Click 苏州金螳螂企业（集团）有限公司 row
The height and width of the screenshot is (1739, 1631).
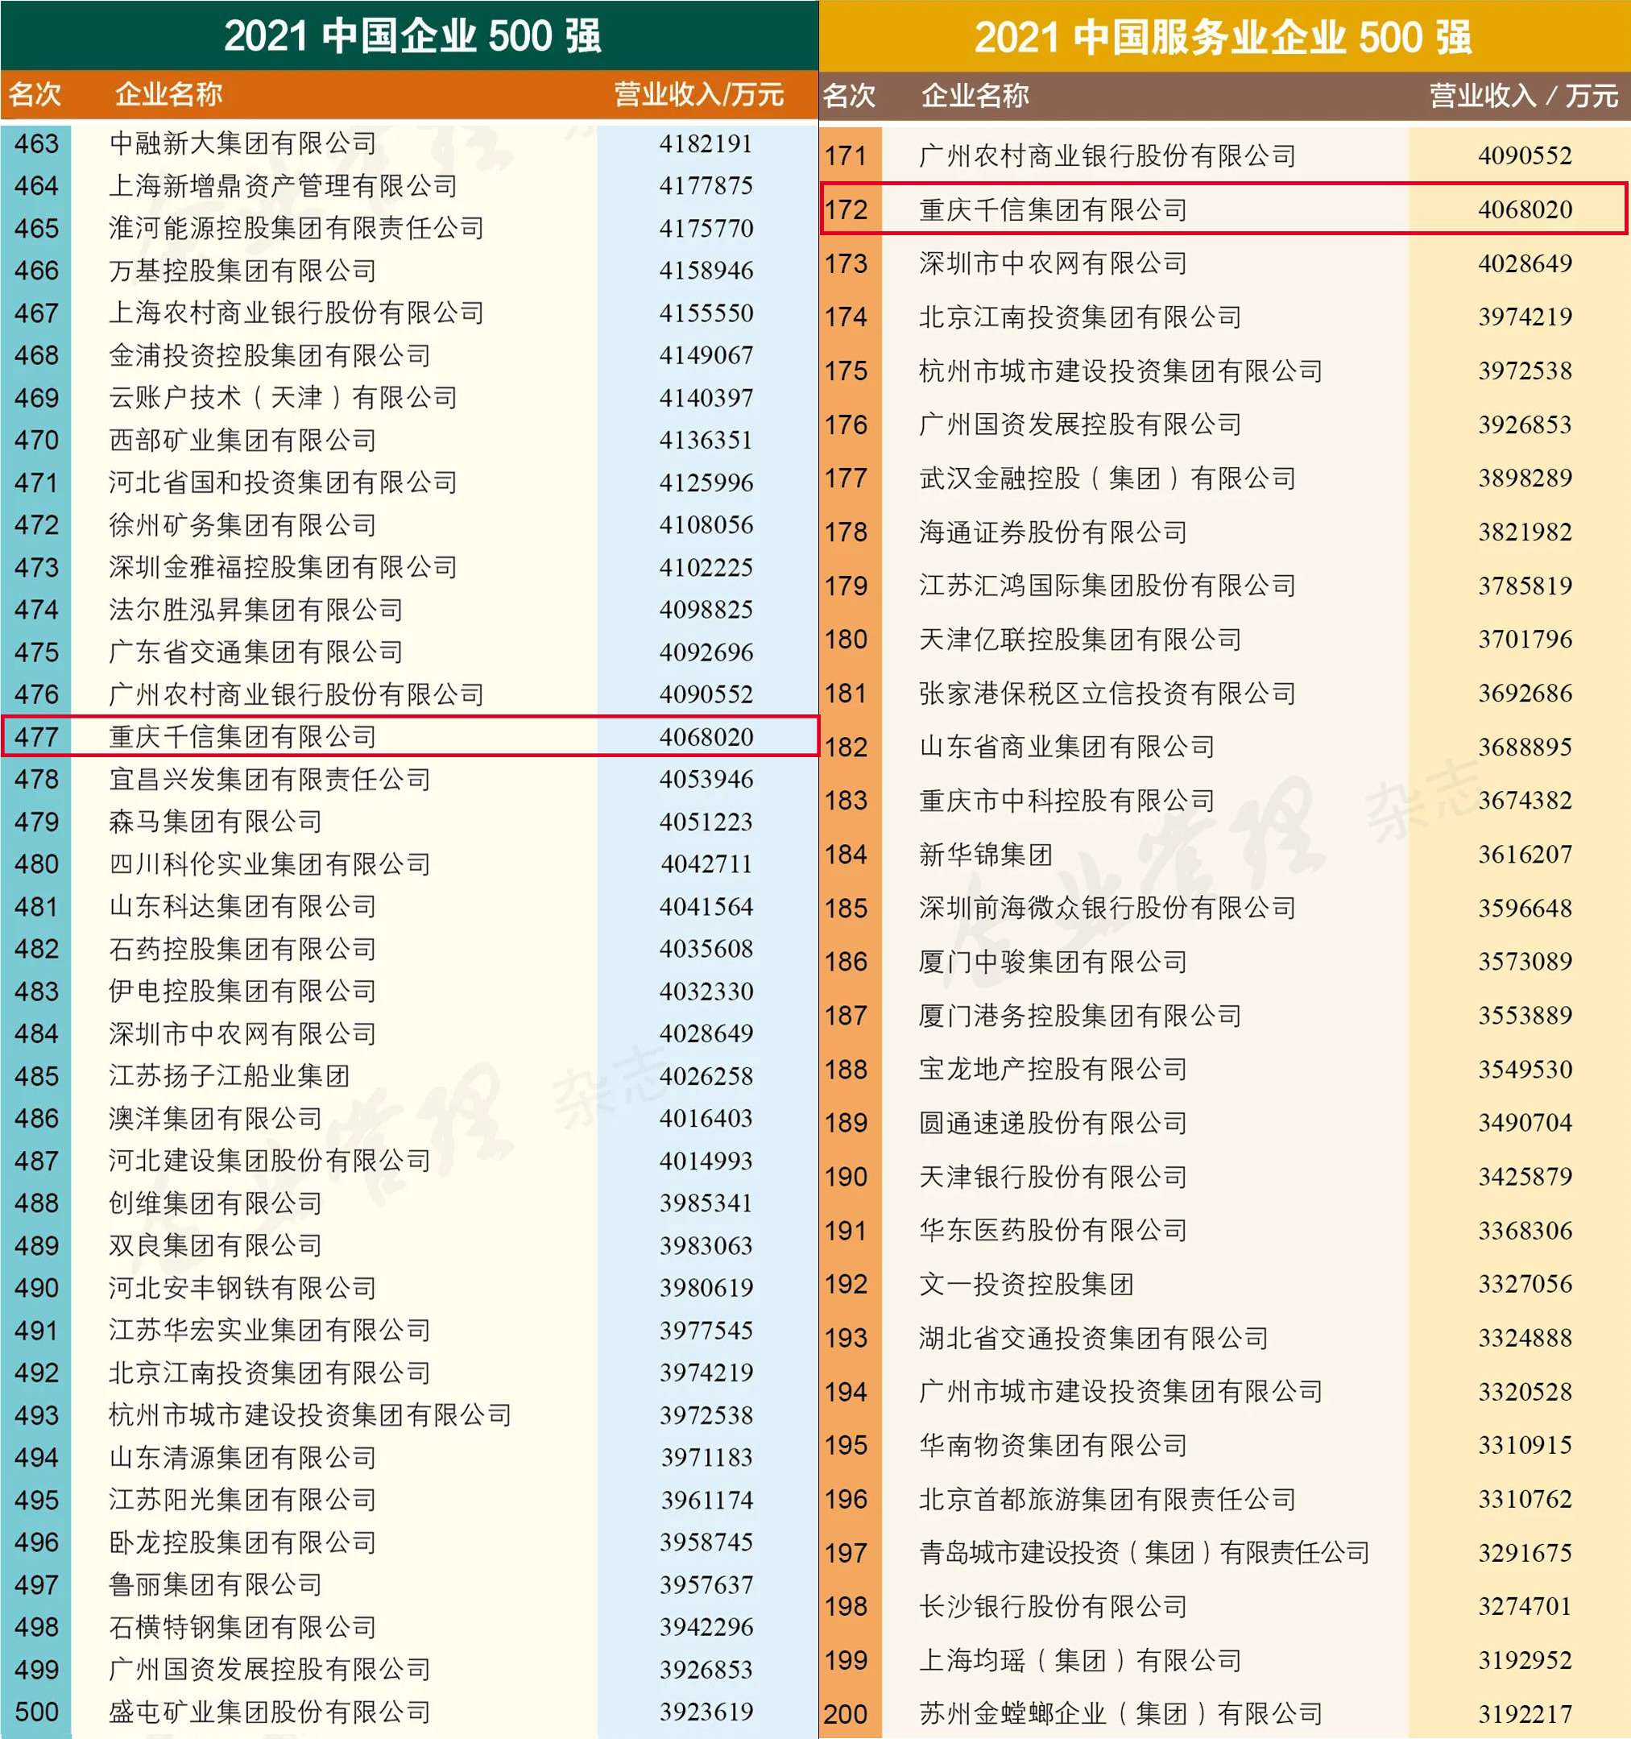coord(1120,1712)
